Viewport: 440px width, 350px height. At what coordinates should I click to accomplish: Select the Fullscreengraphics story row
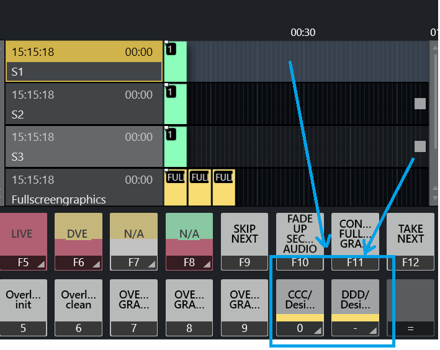click(83, 189)
